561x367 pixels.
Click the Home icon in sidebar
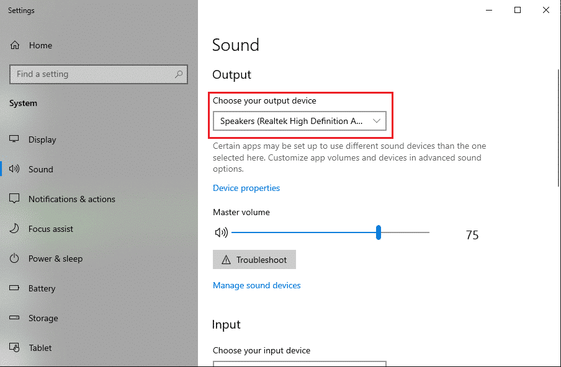coord(16,45)
